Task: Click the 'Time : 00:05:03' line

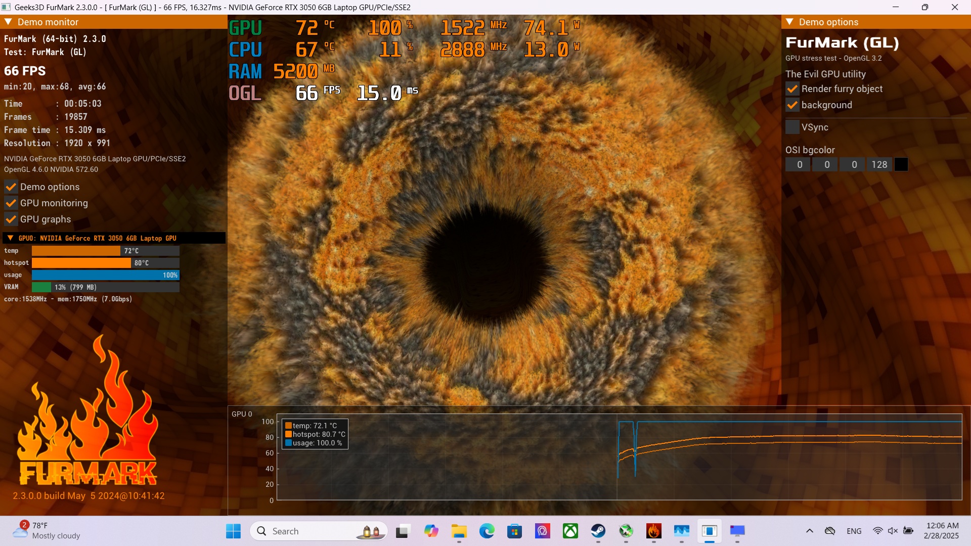Action: pos(53,104)
